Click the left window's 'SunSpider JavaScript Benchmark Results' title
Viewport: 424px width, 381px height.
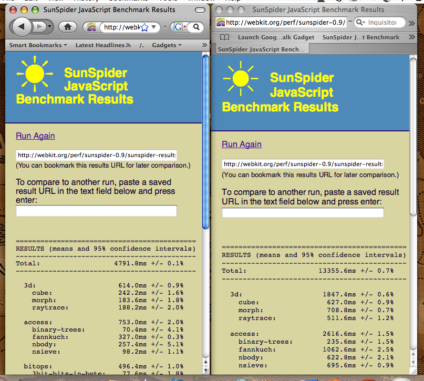click(109, 10)
